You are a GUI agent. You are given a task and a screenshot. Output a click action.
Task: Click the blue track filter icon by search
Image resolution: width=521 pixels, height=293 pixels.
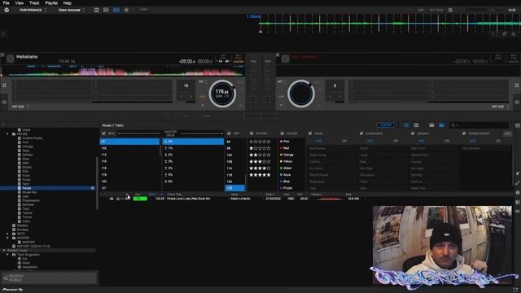coord(441,125)
